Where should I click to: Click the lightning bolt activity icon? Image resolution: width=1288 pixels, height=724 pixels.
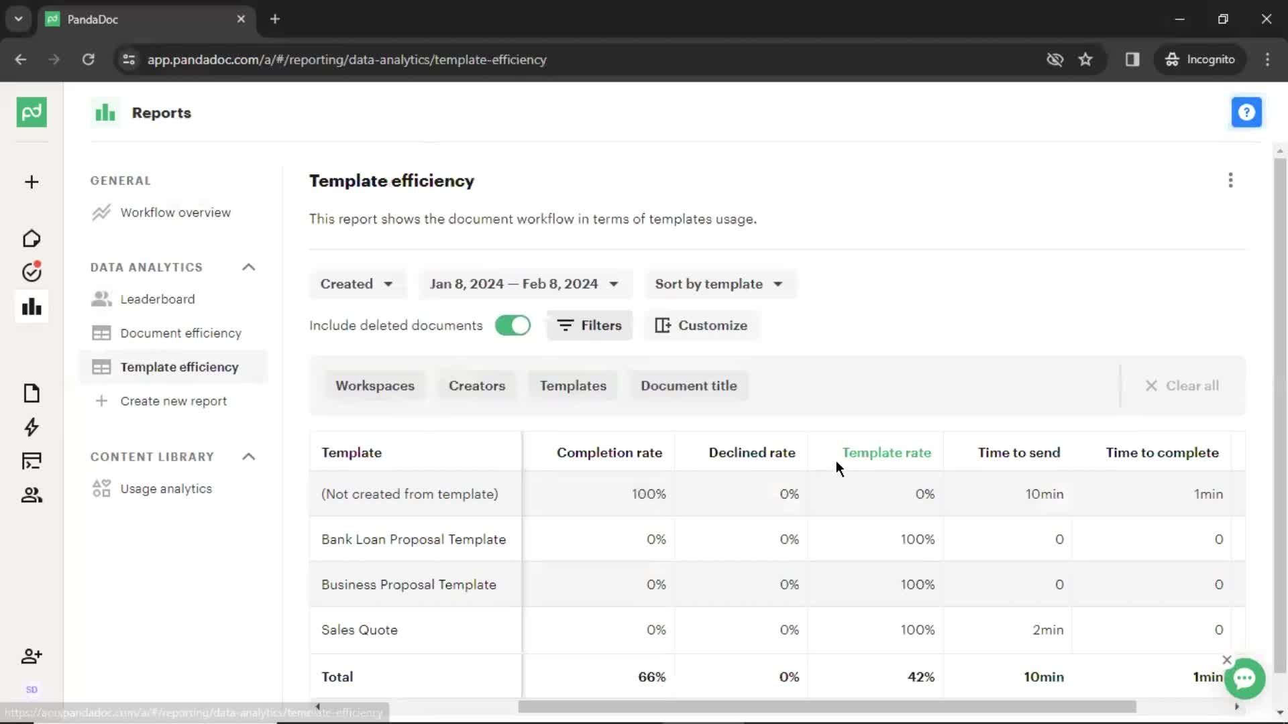point(31,428)
